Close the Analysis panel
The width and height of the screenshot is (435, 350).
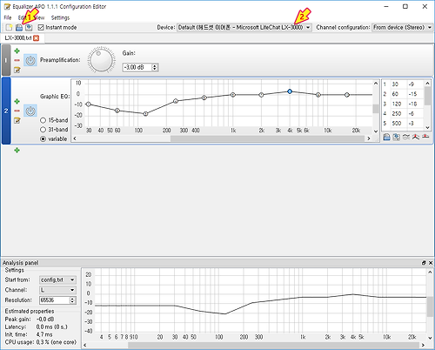[x=431, y=263]
